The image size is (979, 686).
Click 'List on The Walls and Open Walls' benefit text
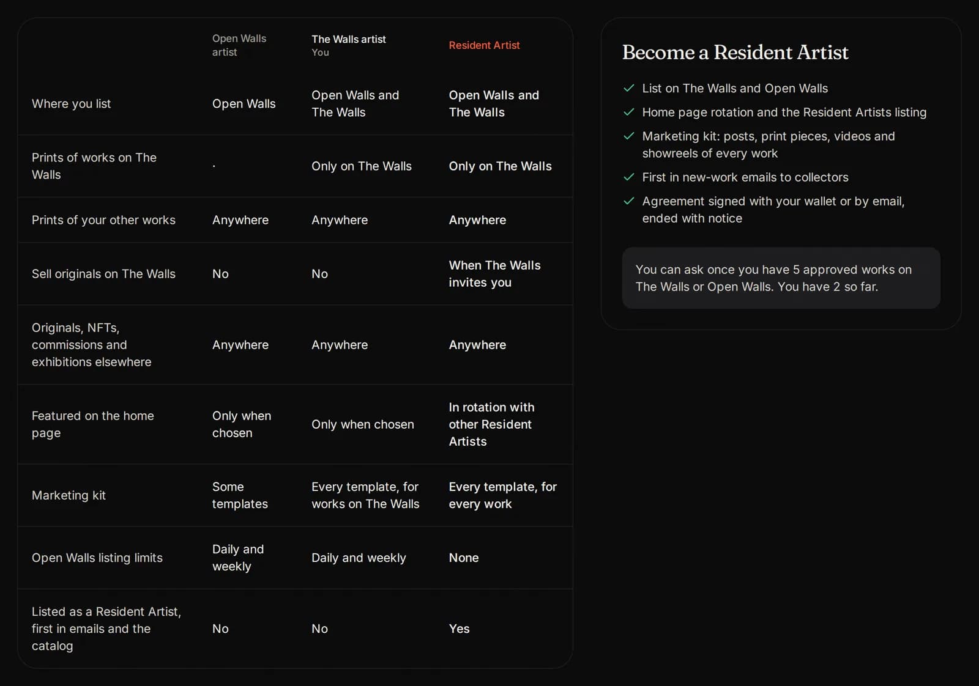(735, 88)
